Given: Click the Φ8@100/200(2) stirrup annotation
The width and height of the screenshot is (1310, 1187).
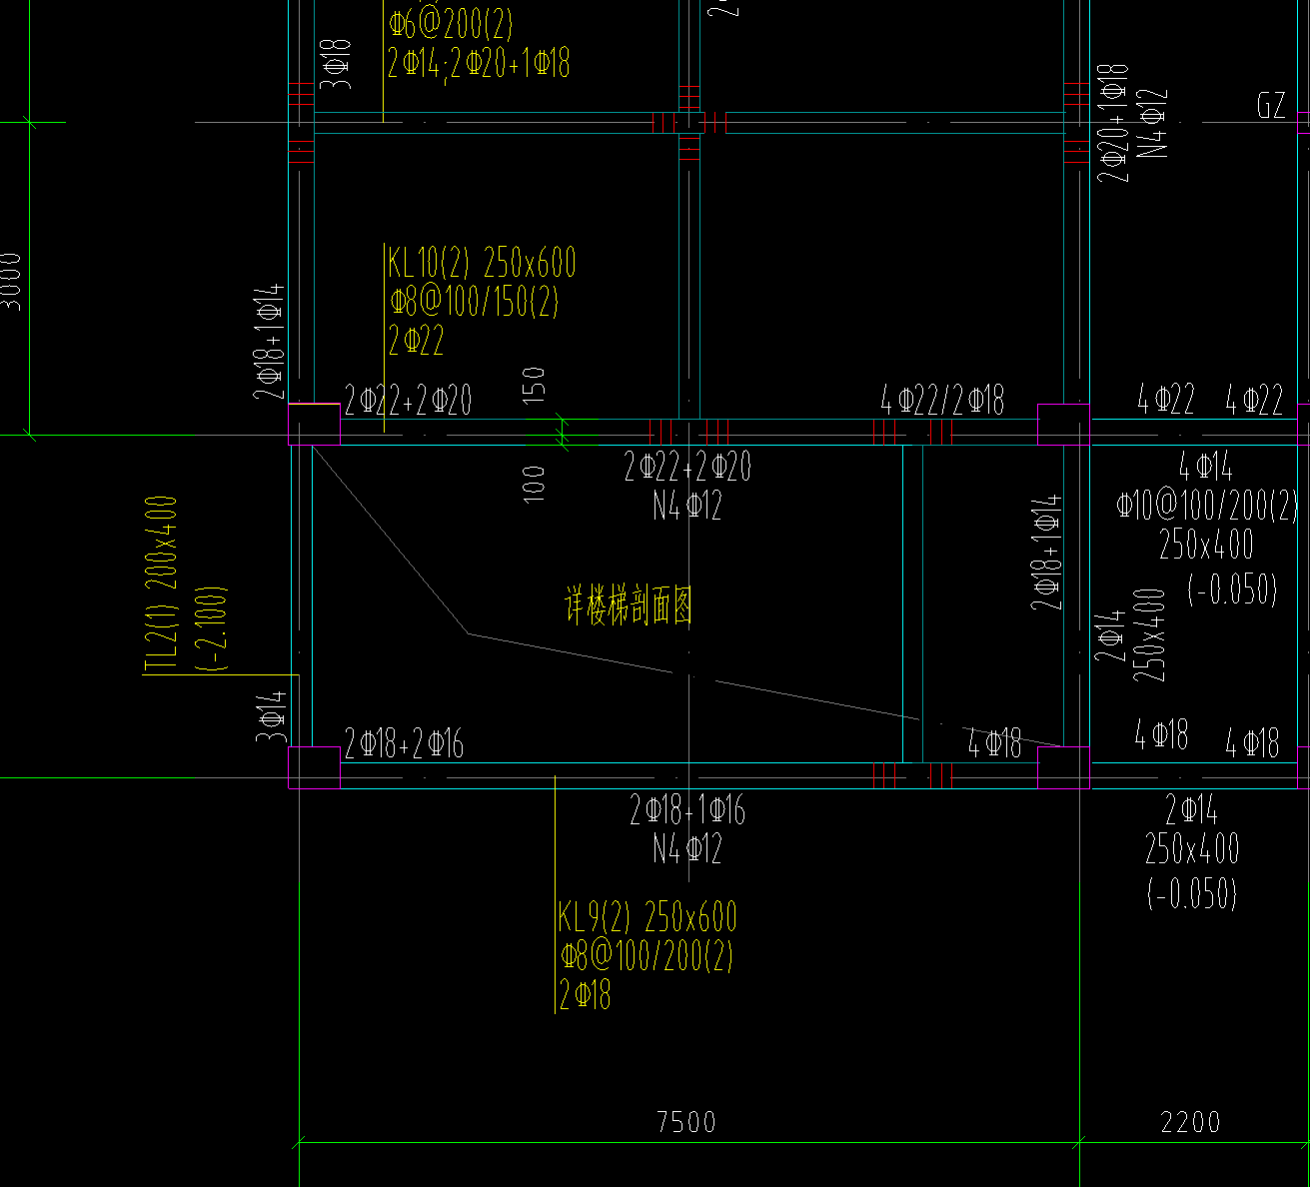Looking at the screenshot, I should (x=647, y=956).
